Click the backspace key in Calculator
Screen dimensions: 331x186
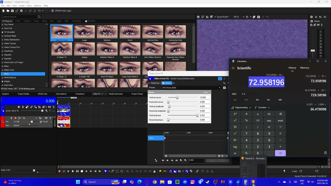point(280,114)
